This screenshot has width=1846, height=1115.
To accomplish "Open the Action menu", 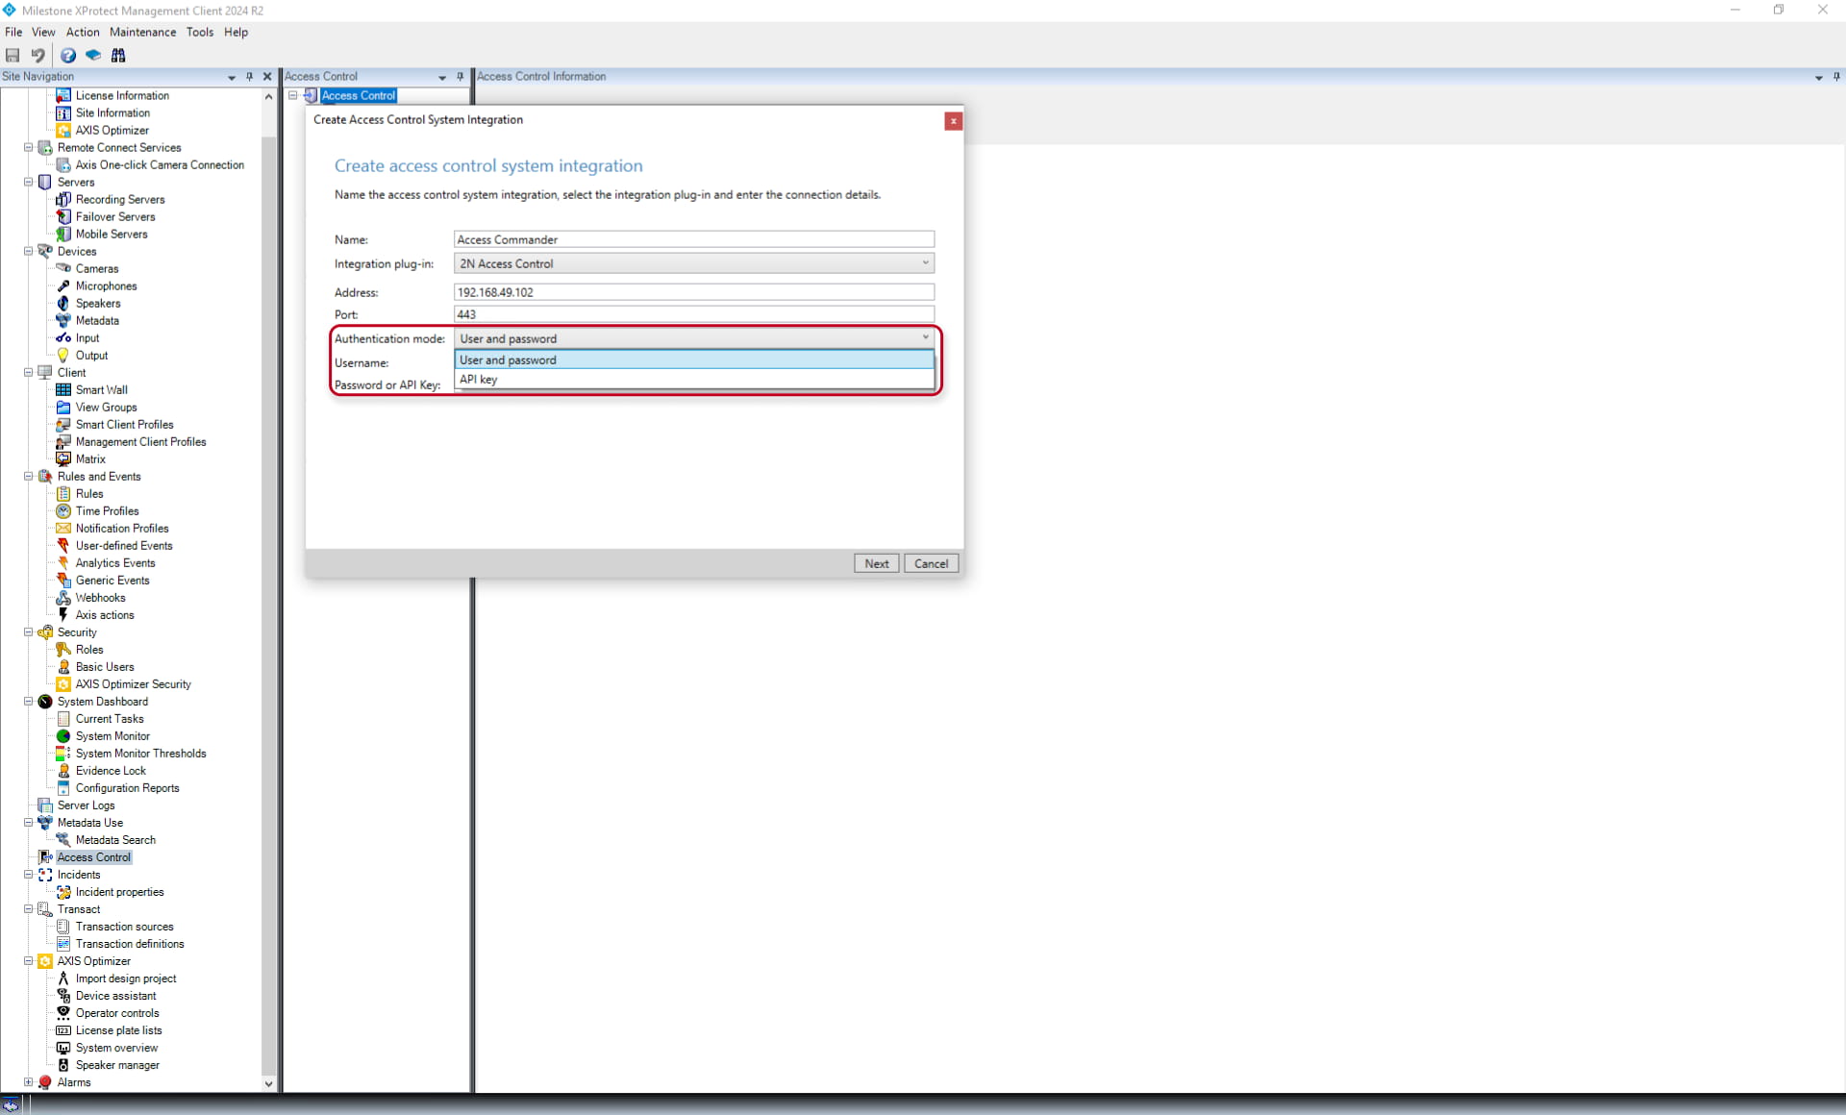I will pos(83,32).
